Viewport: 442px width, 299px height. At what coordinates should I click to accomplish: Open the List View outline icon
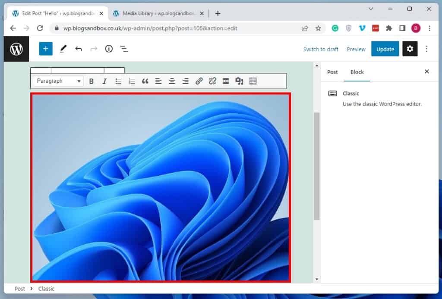point(124,49)
